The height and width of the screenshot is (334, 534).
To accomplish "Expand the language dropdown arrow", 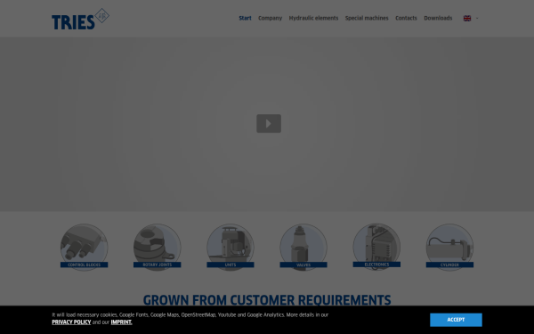I will 477,19.
